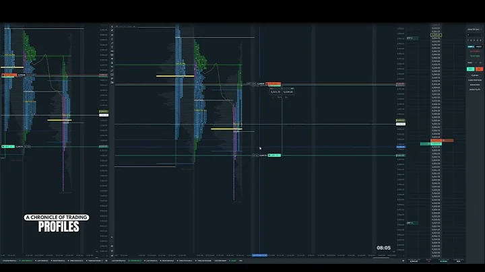Open the Good Till Canc dropdown
Screen dimensions: 485x272
pyautogui.click(x=474, y=30)
